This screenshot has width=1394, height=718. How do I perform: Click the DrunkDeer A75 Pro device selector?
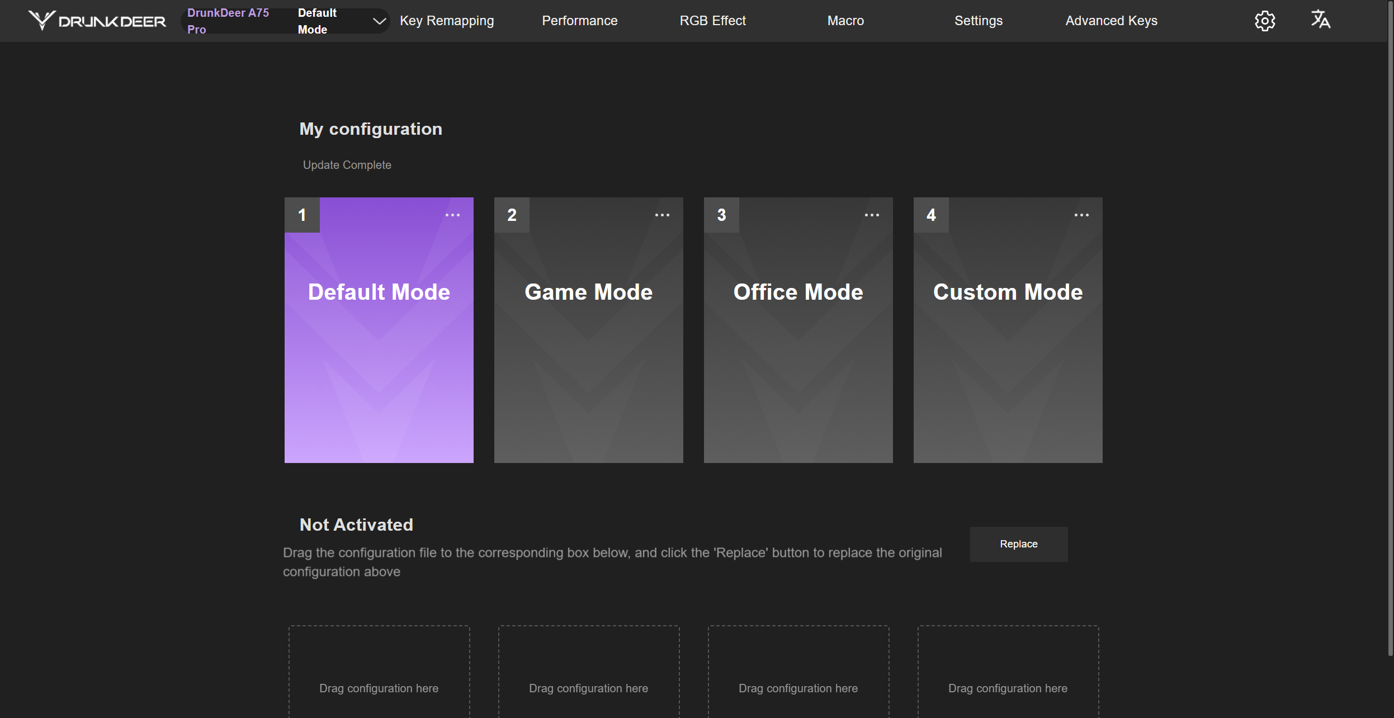coord(228,21)
